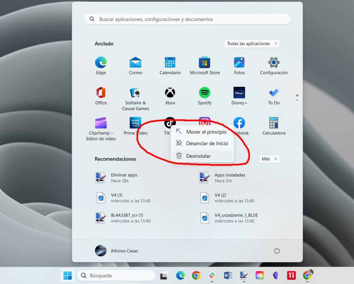Open Clipchamp video editor
Screen dimensions: 354x284
[x=101, y=129]
